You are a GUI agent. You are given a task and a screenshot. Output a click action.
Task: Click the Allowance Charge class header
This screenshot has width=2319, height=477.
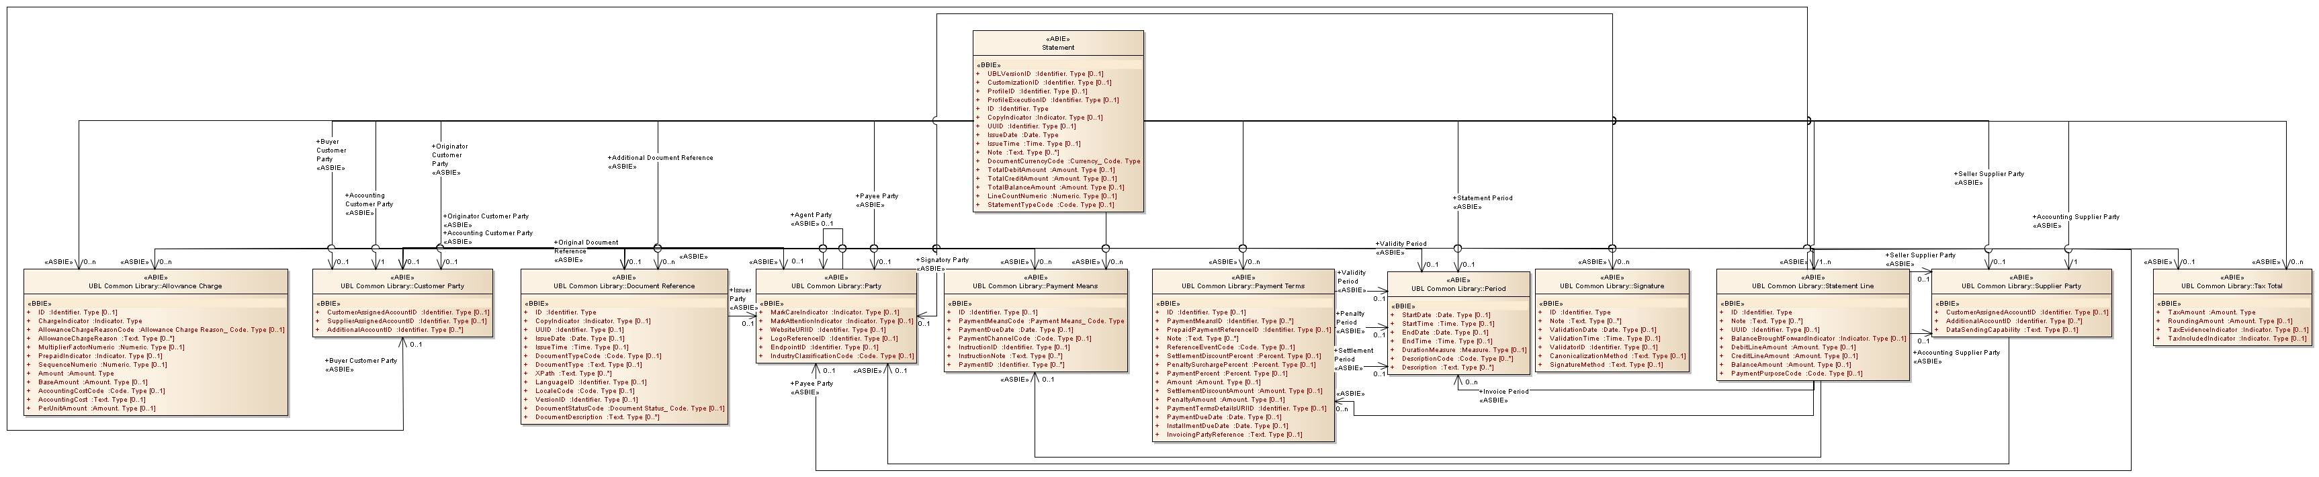point(155,286)
